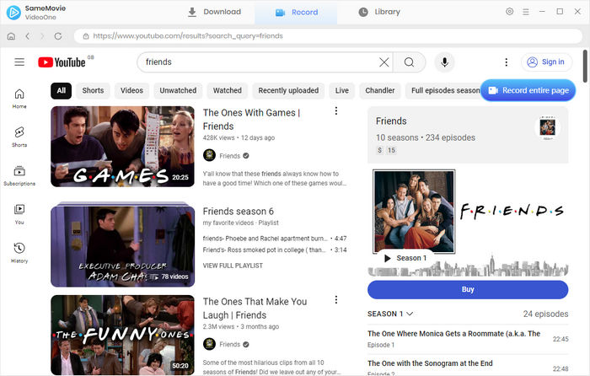590x376 pixels.
Task: Open options for The Ones With Games video
Action: point(336,110)
